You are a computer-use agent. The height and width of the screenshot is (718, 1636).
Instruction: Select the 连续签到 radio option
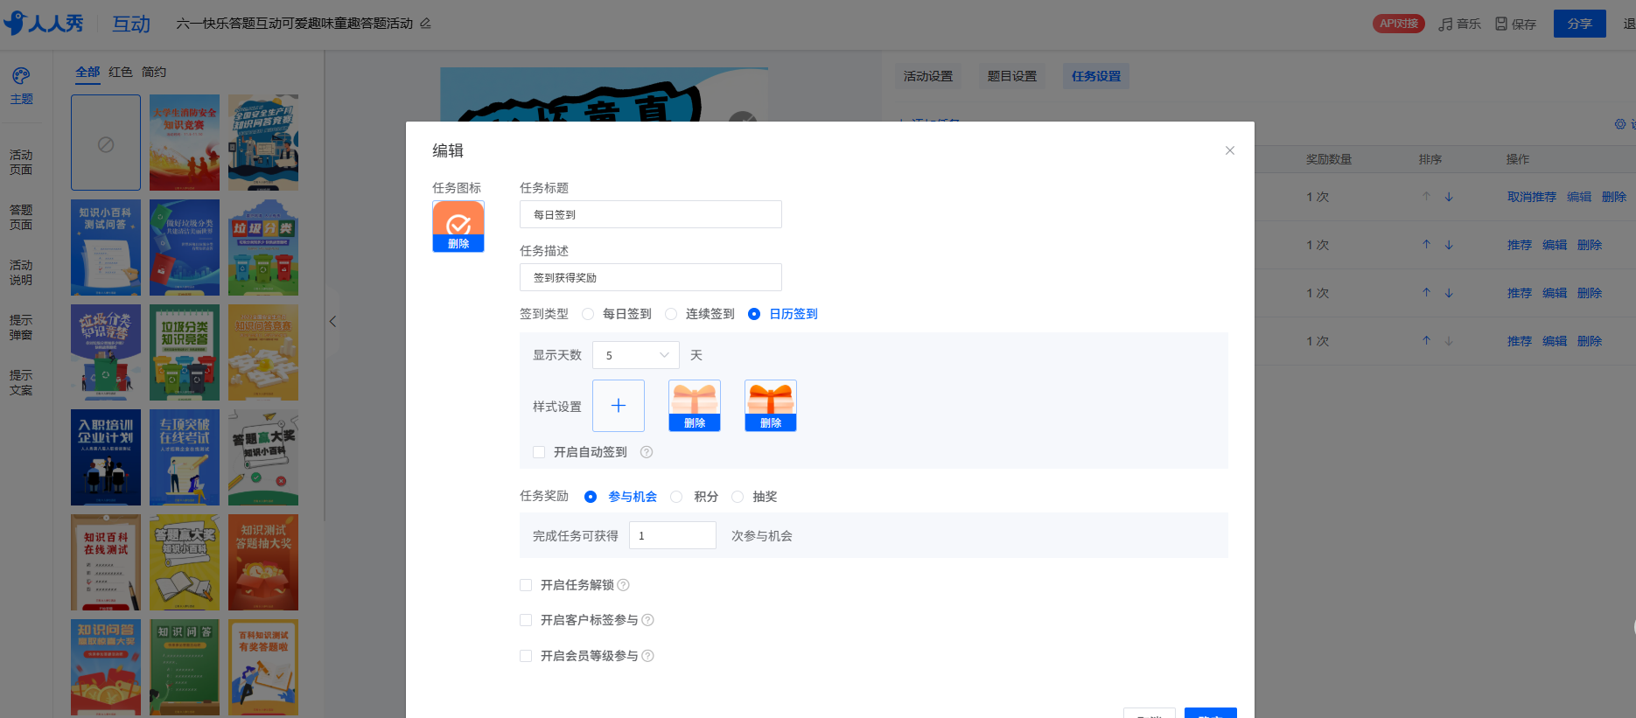tap(671, 314)
